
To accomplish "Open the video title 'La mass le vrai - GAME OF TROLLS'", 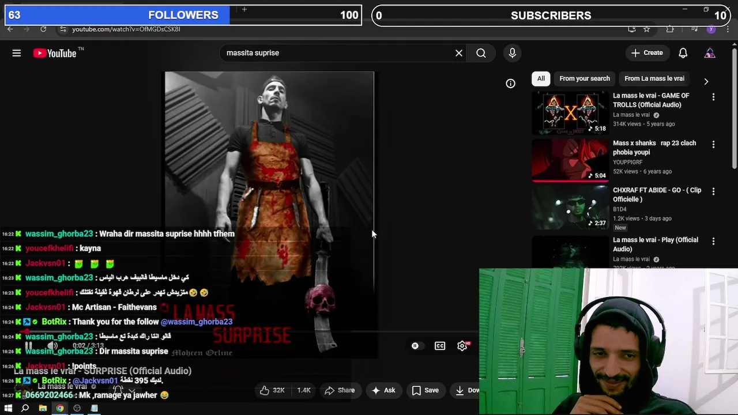I will coord(651,100).
